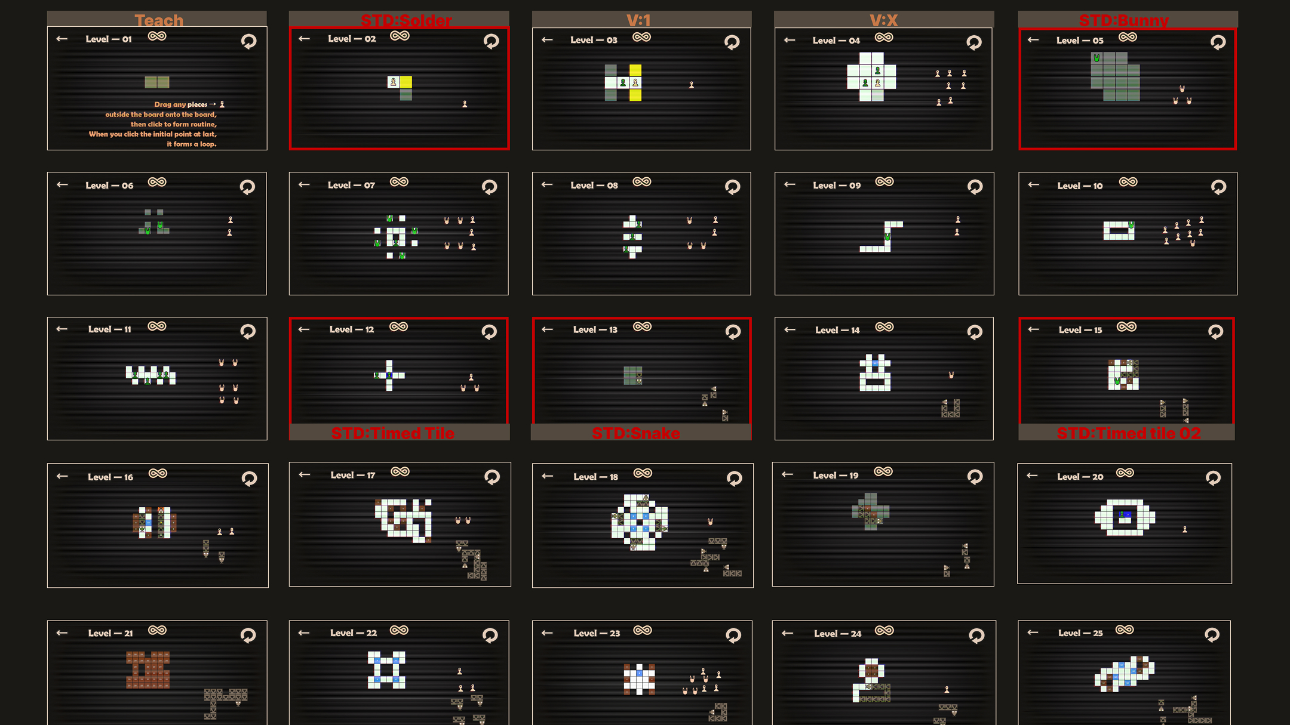The height and width of the screenshot is (725, 1290).
Task: Select the yellow tile in Level 02
Action: click(406, 82)
